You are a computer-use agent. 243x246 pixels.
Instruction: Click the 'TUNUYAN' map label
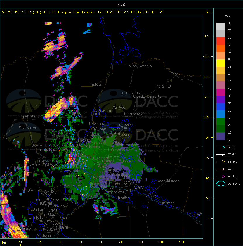[62, 228]
